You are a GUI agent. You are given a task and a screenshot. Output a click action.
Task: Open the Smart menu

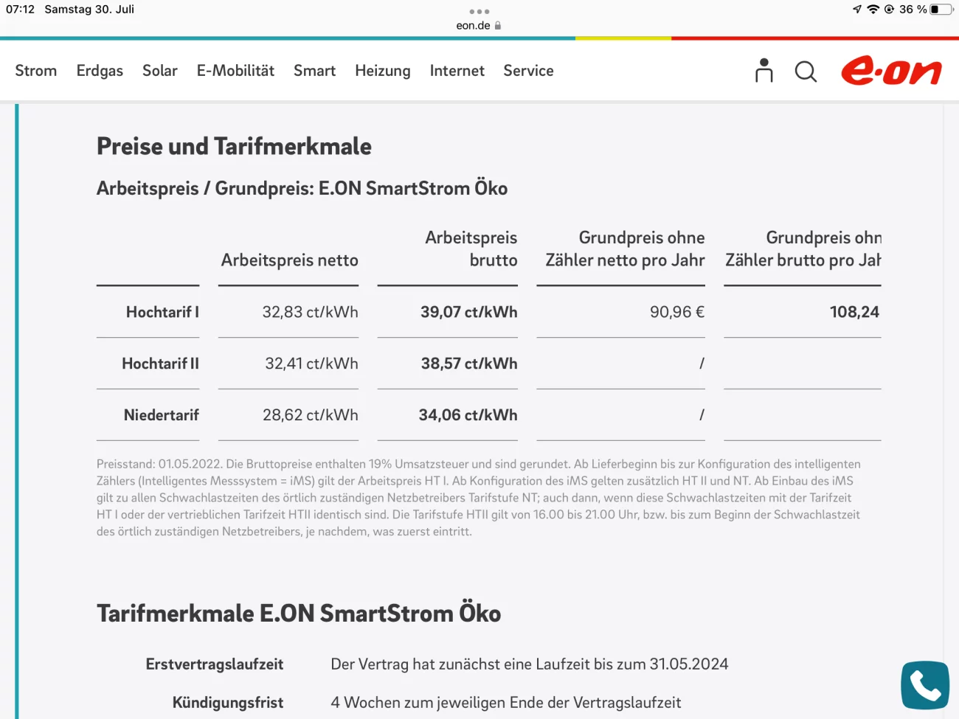(x=314, y=71)
